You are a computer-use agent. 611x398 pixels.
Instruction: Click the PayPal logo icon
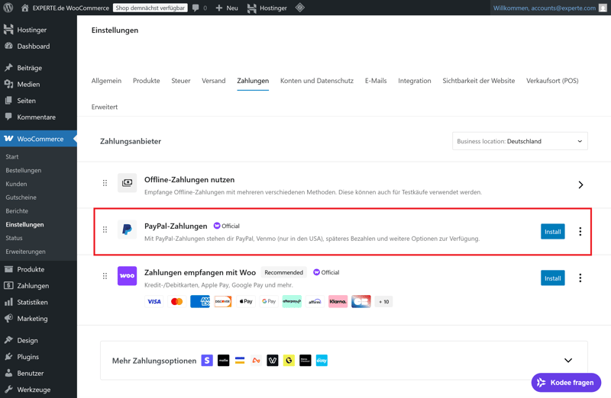(127, 229)
